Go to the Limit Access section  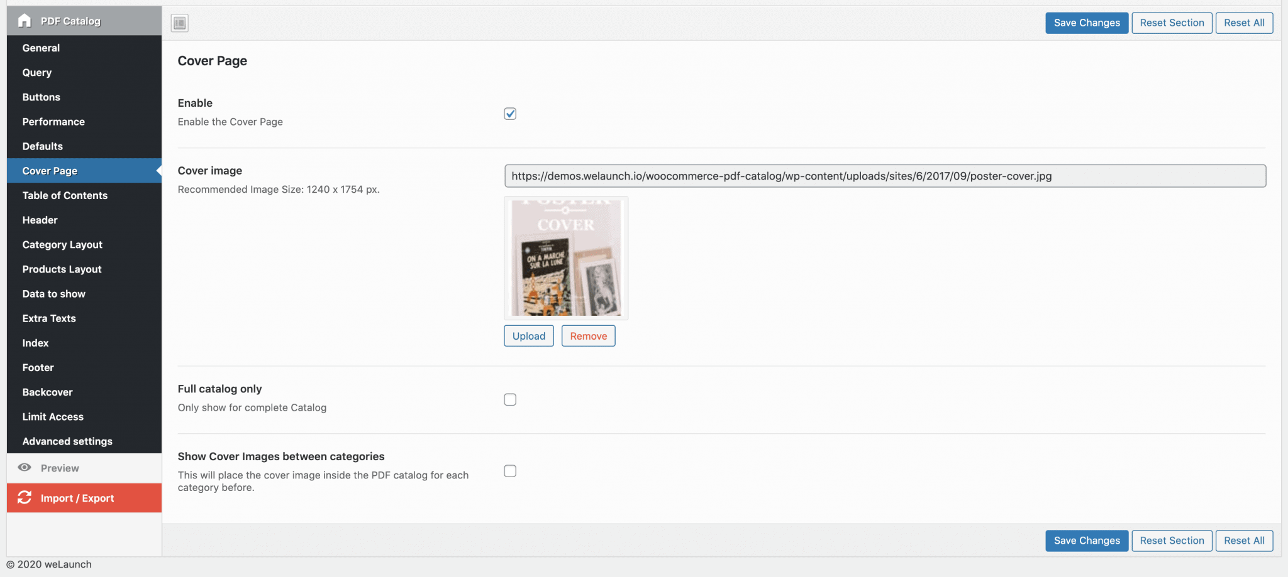(x=52, y=416)
